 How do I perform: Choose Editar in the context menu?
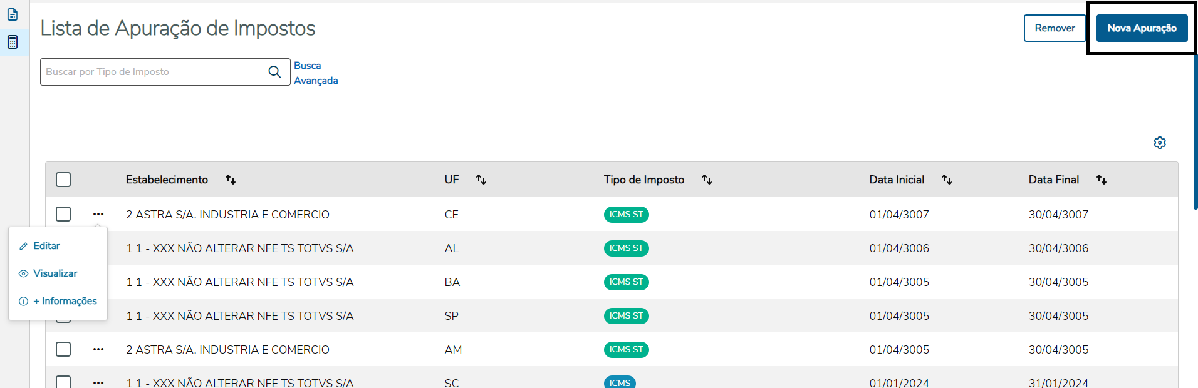[46, 246]
